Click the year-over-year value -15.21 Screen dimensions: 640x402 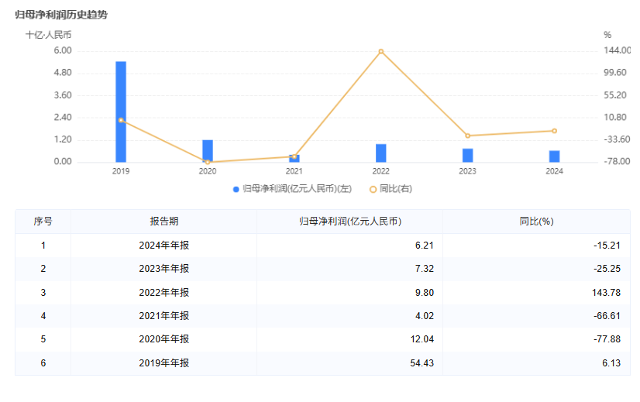(x=607, y=246)
